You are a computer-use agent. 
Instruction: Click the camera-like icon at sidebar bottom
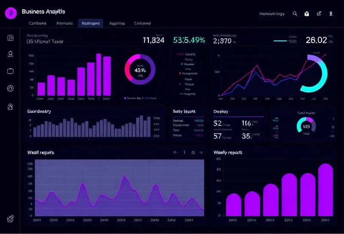point(11,219)
